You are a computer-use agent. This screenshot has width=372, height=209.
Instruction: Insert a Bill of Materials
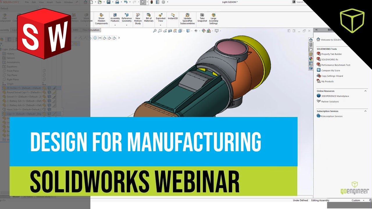click(x=149, y=18)
